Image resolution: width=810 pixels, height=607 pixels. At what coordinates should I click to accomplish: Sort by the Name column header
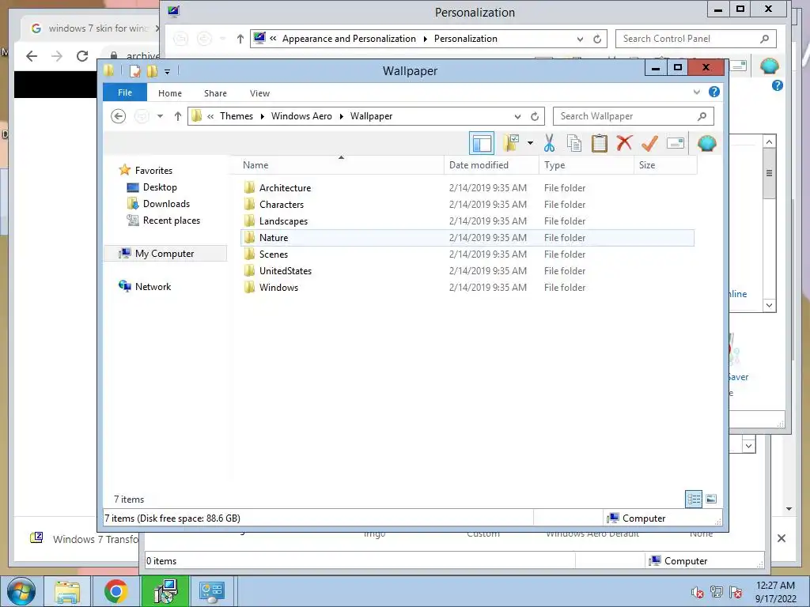341,165
